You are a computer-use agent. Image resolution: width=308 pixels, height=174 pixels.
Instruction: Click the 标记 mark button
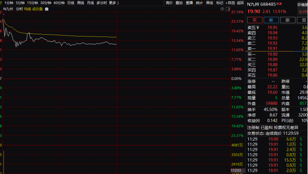click(x=220, y=3)
